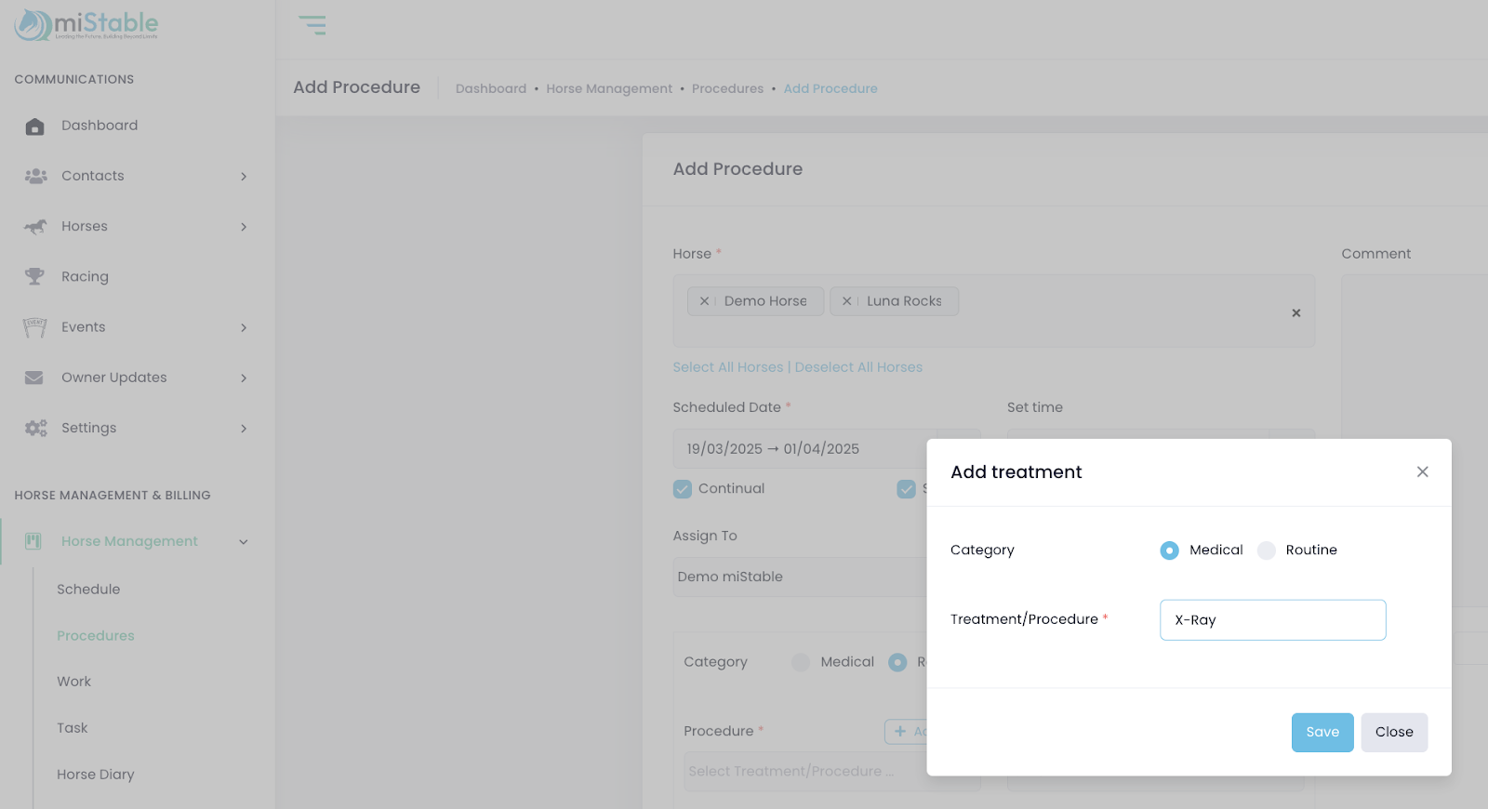Click the Dashboard home icon
1488x809 pixels.
click(x=34, y=126)
